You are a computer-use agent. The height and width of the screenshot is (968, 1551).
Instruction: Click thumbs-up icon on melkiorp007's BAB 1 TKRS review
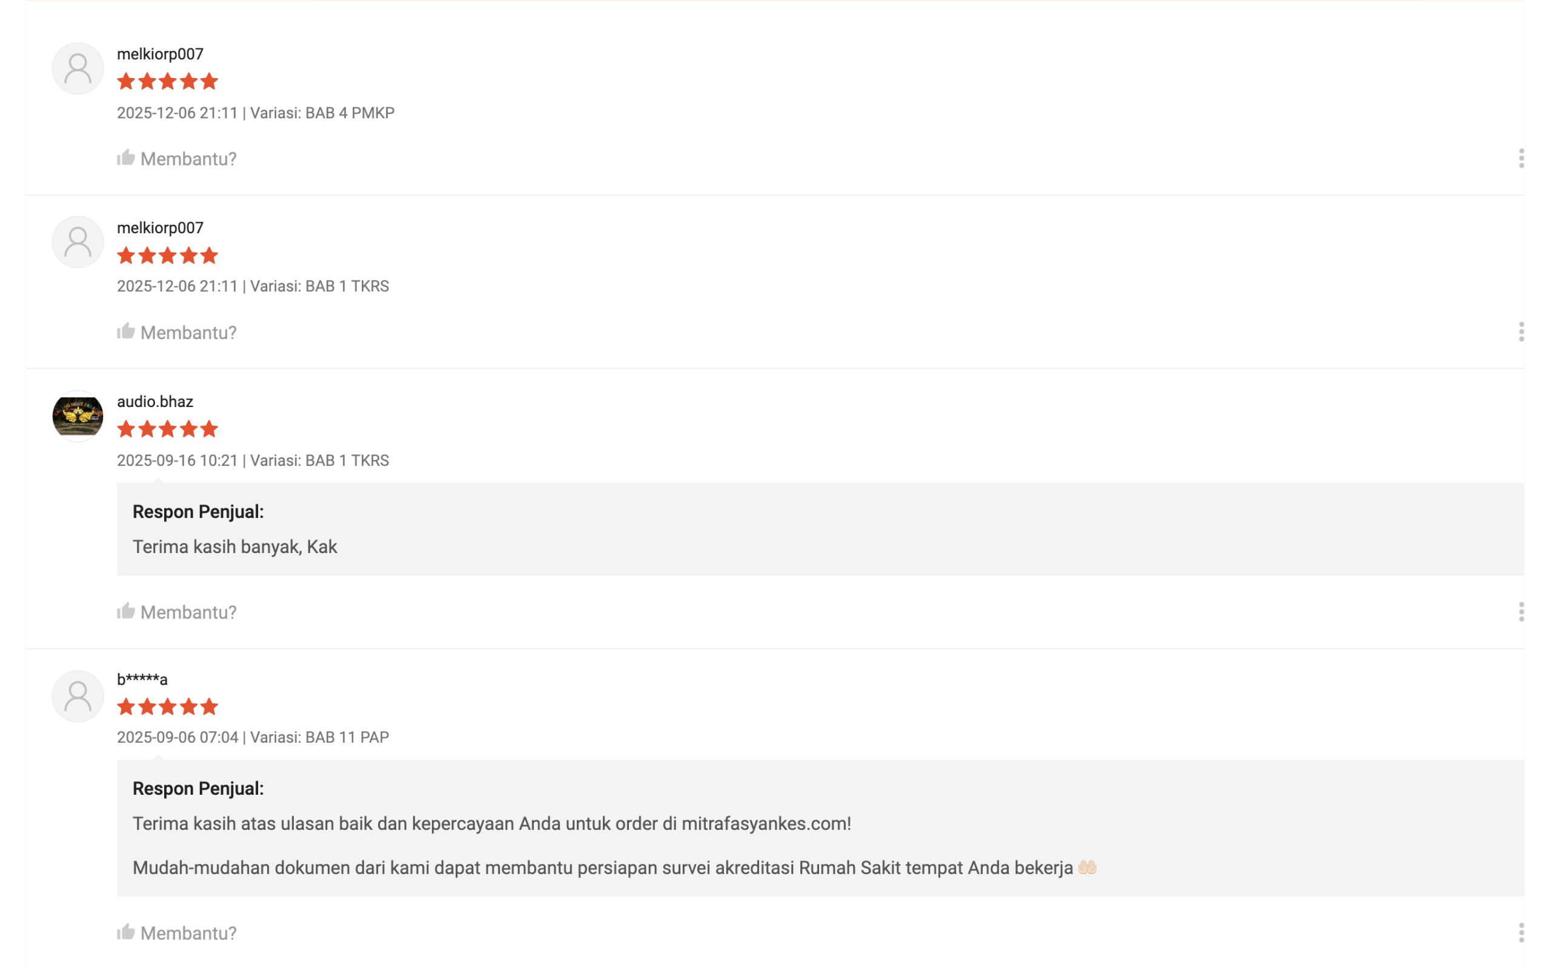point(126,331)
